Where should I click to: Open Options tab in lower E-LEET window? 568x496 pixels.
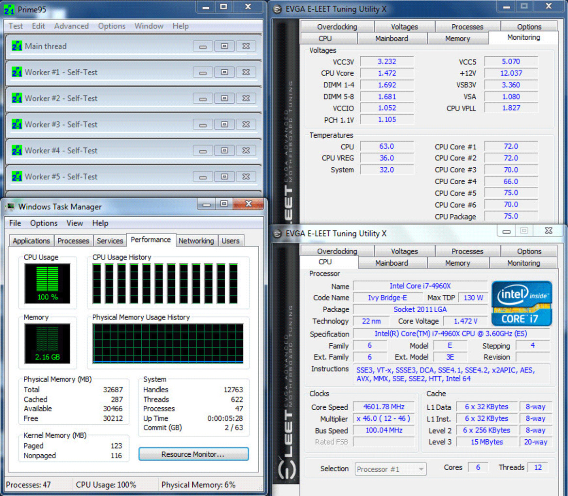(529, 251)
